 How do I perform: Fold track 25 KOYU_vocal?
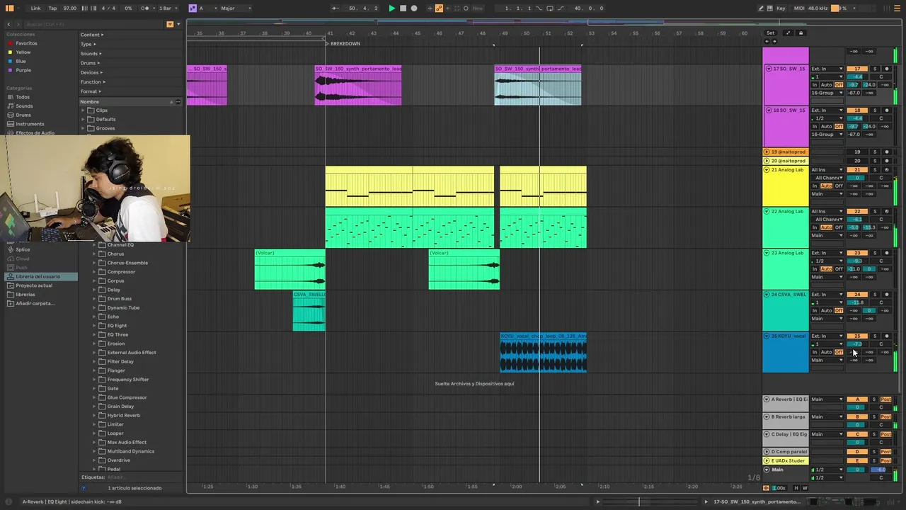point(767,336)
